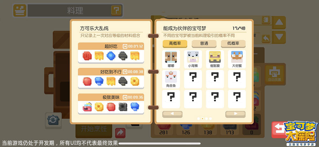Image resolution: width=319 pixels, height=147 pixels.
Task: Click the 自动放置 auto-place button
Action: coord(274,74)
